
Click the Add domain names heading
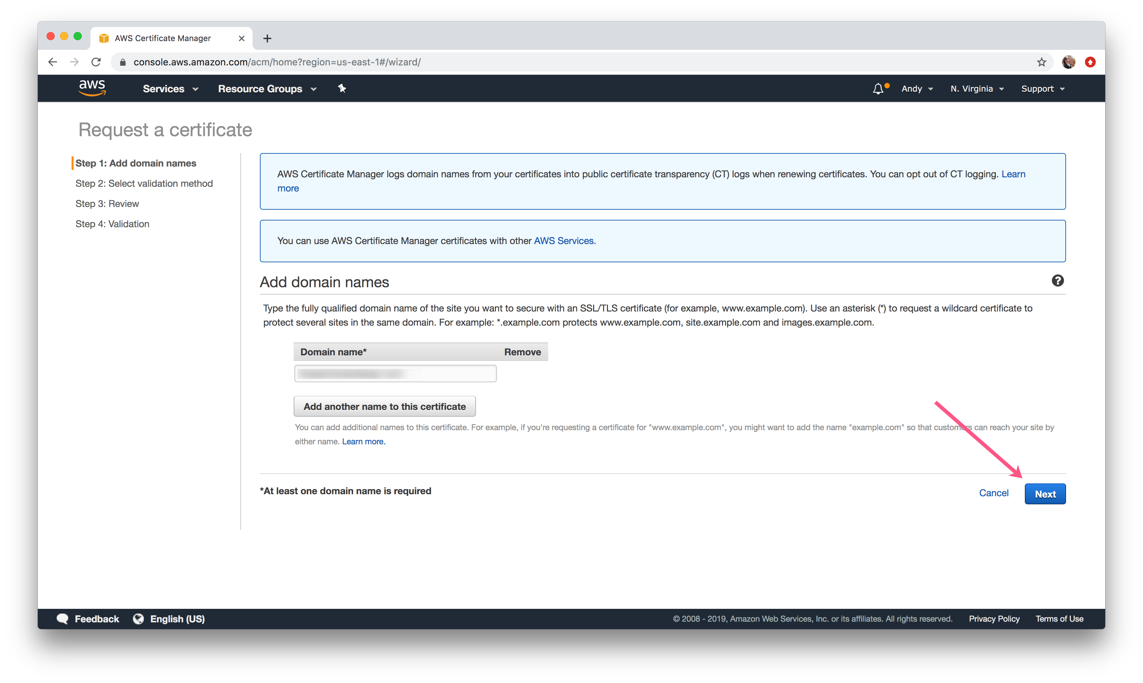pyautogui.click(x=324, y=282)
